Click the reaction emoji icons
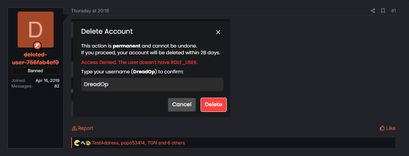The image size is (409, 156). click(82, 143)
